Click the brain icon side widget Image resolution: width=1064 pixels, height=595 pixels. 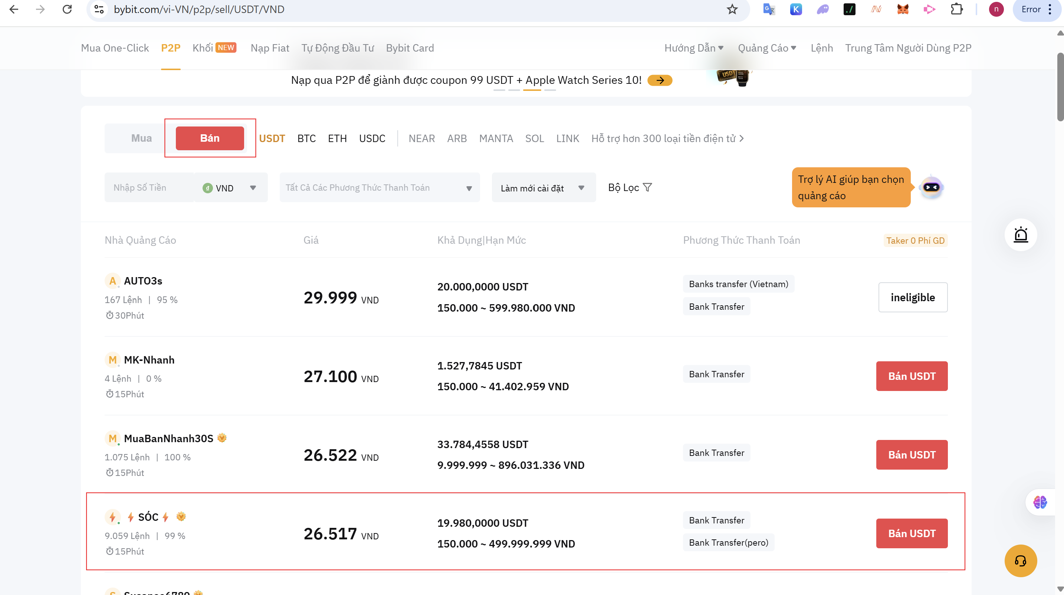(1040, 502)
